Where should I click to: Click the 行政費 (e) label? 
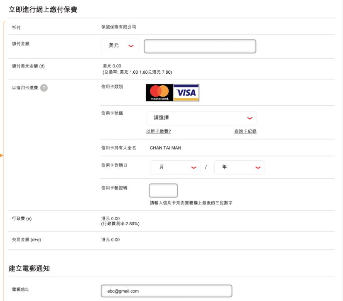(22, 219)
